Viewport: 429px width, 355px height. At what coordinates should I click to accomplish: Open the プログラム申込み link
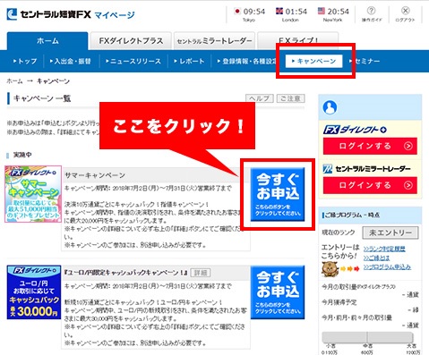[x=387, y=266]
